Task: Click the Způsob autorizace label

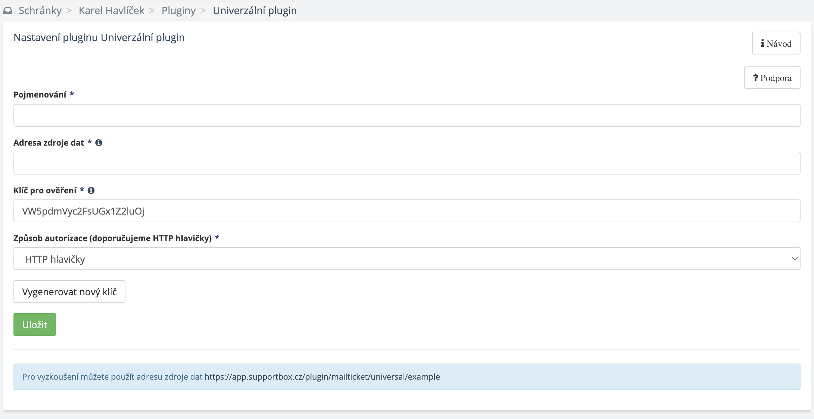Action: click(112, 238)
